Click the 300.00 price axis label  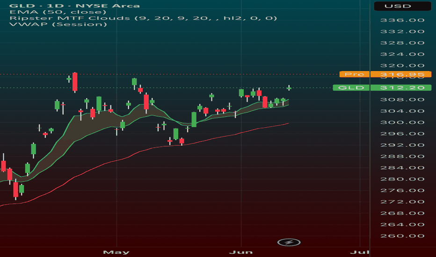(402, 122)
